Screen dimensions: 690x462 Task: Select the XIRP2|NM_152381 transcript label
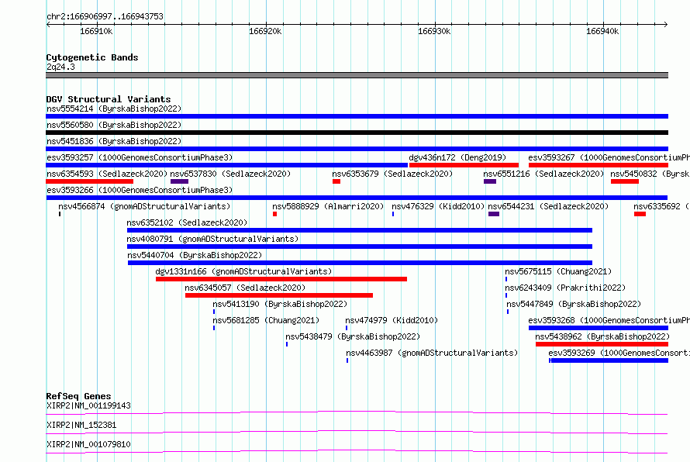[81, 425]
